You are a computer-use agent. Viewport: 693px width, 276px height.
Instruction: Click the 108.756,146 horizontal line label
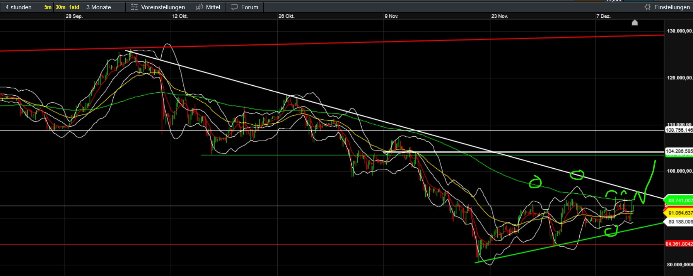679,130
